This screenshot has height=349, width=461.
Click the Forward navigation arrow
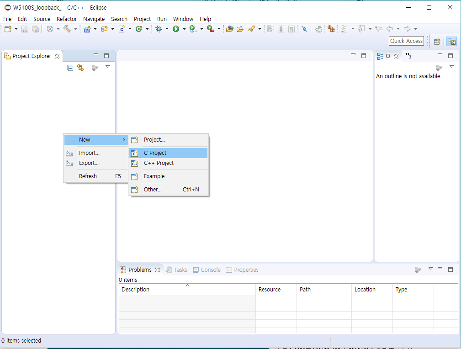[407, 29]
